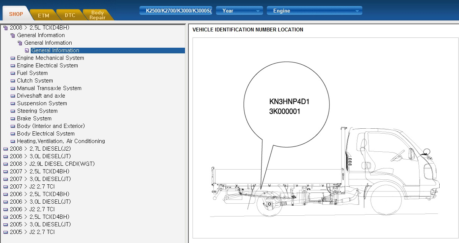Image resolution: width=459 pixels, height=243 pixels.
Task: Click the Heating, Ventilation, Air Conditioning book icon
Action: (13, 141)
